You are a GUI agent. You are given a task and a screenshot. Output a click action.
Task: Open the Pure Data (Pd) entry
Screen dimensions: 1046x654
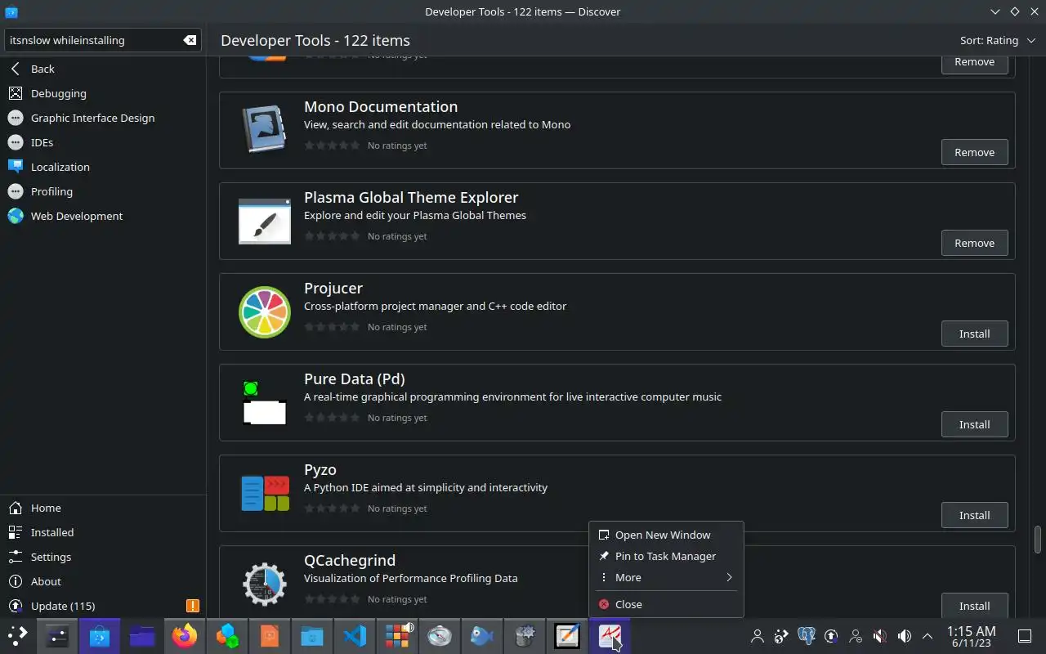[x=617, y=403]
